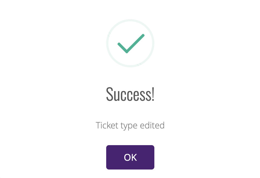Hit OK below Ticket type edited
260x178 pixels.
(130, 157)
